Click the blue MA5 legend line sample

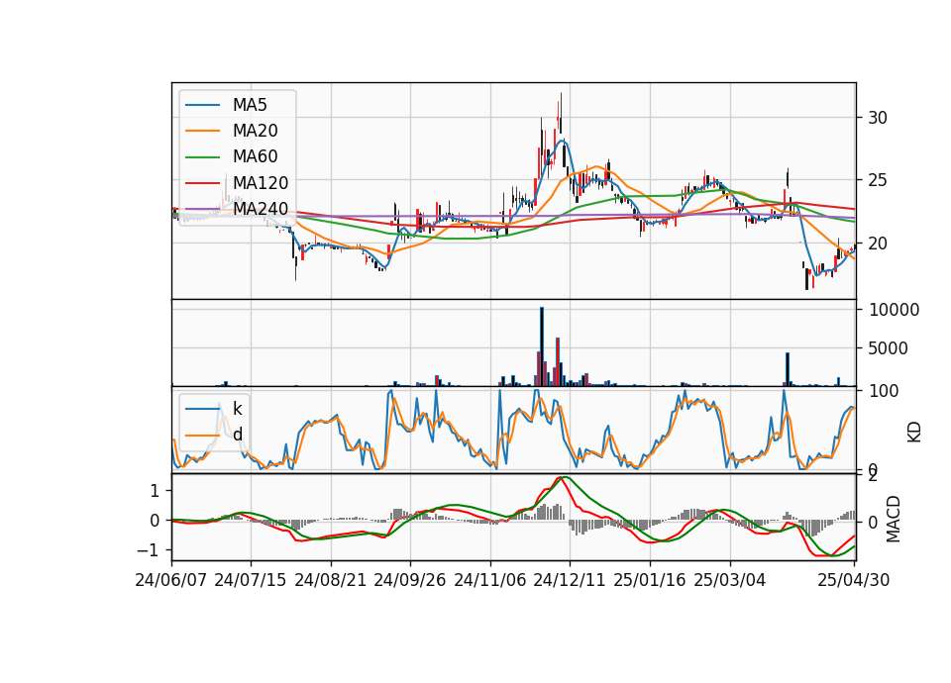(202, 105)
